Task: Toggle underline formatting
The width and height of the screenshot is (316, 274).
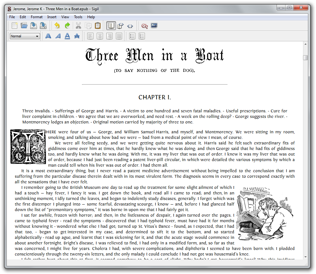Action: pyautogui.click(x=67, y=36)
